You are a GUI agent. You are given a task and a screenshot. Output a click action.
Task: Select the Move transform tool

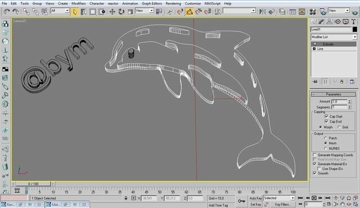coord(112,12)
